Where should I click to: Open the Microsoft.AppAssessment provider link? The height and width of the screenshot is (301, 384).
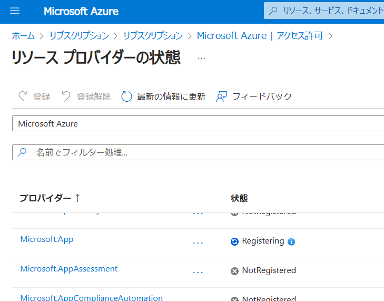point(69,269)
